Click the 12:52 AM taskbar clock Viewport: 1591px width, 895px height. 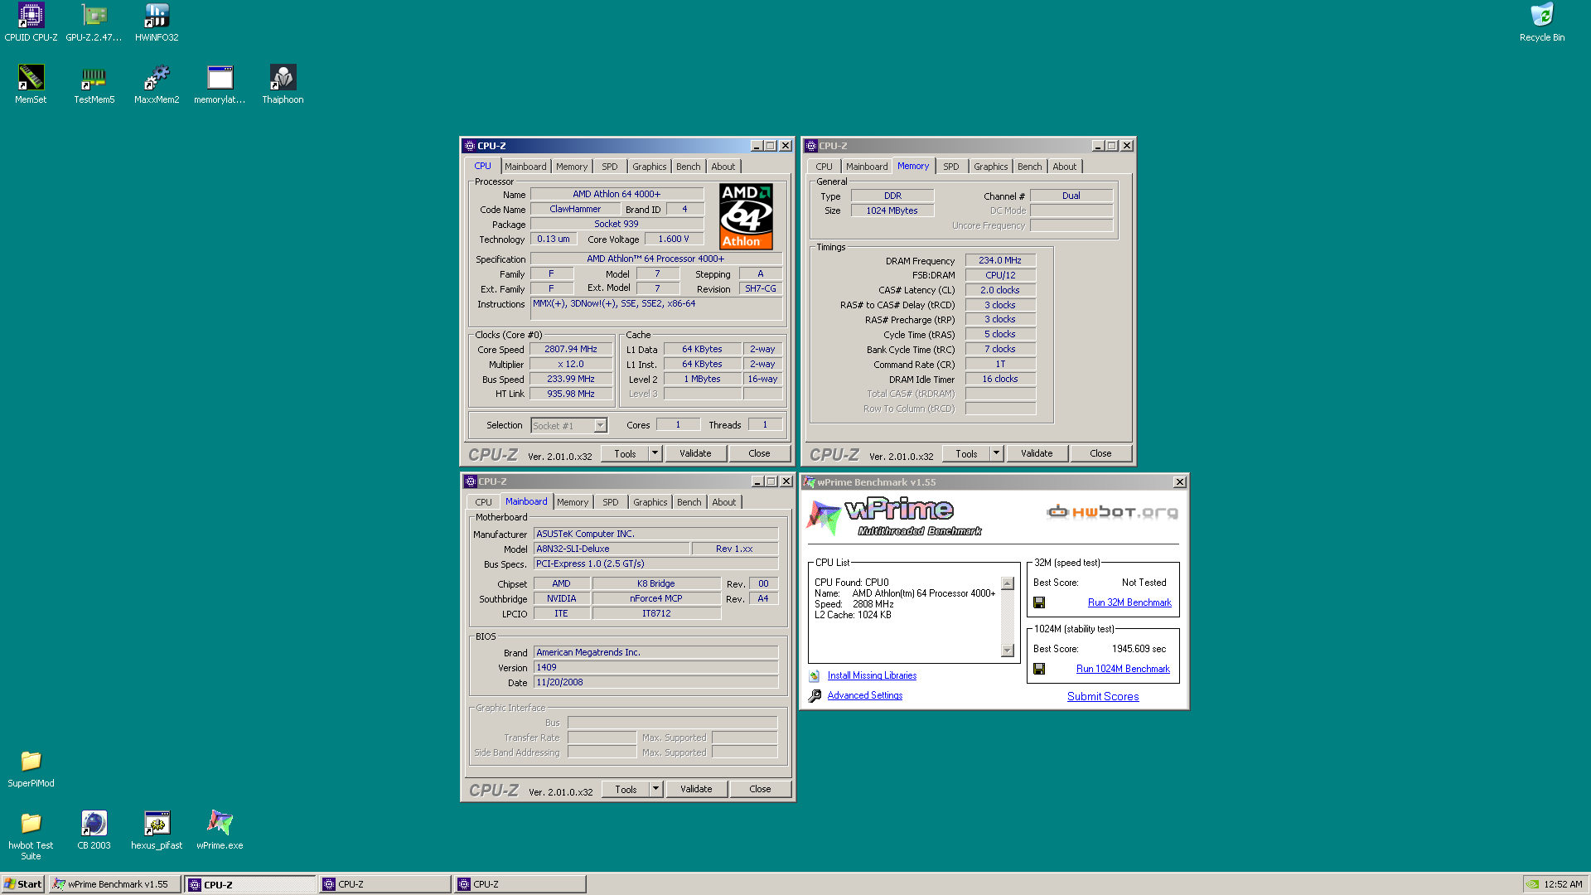coord(1563,884)
